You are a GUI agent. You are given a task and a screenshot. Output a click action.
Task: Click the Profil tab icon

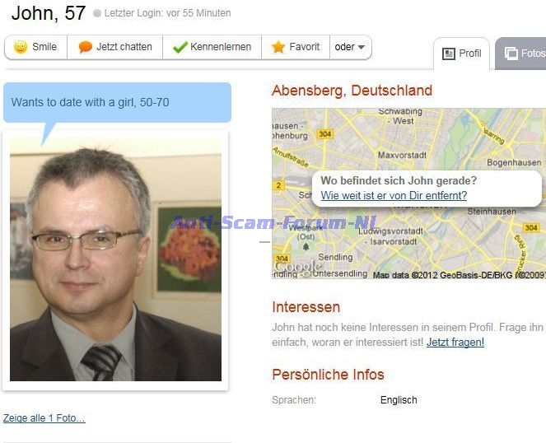click(x=449, y=54)
